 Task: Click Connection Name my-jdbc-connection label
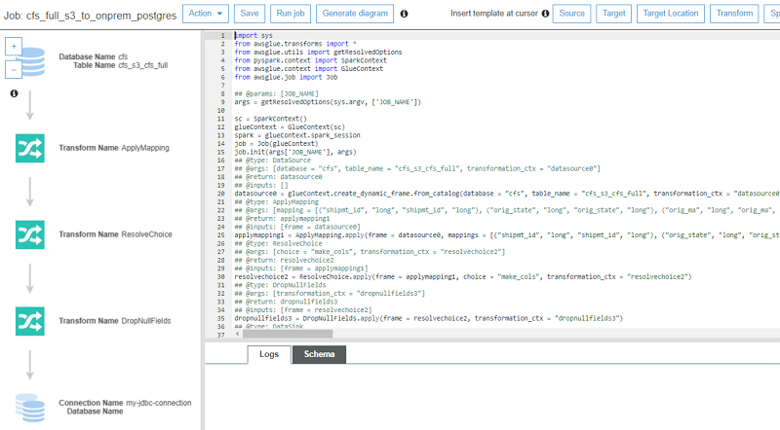[x=125, y=403]
